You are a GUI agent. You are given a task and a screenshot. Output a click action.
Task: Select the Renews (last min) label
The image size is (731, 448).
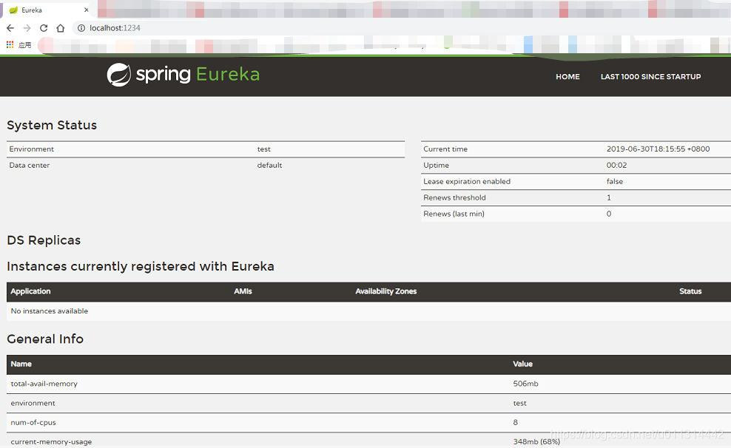(454, 214)
